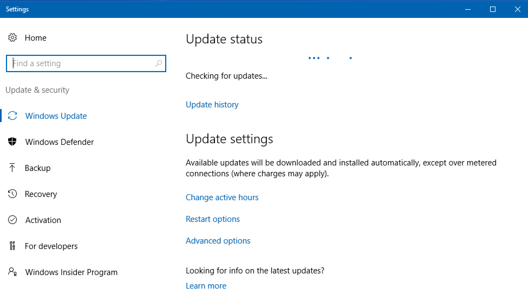Image resolution: width=528 pixels, height=300 pixels.
Task: Focus the Find a setting search box
Action: (81, 63)
